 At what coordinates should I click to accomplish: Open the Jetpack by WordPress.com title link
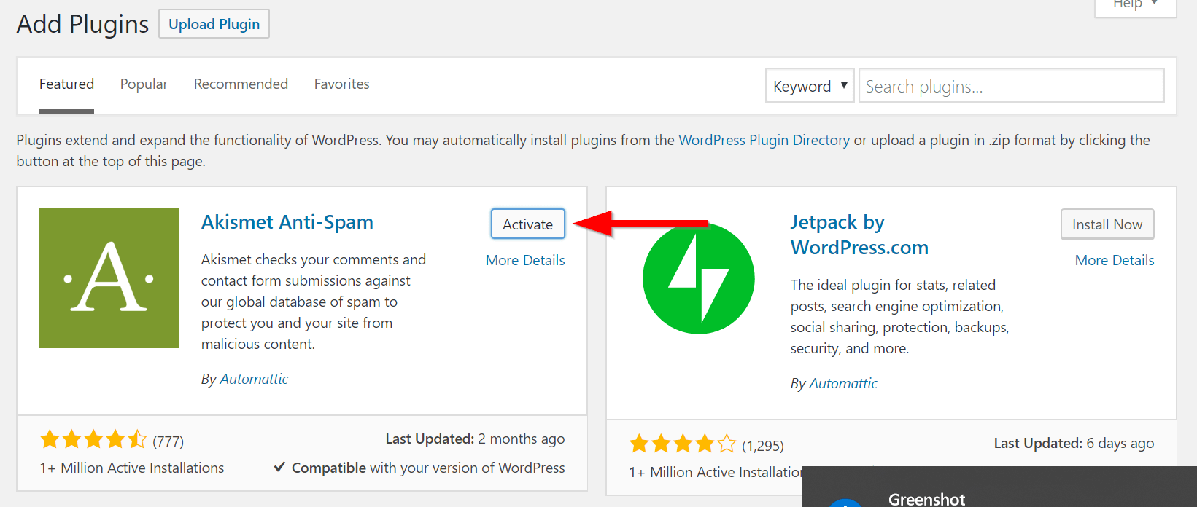[859, 235]
